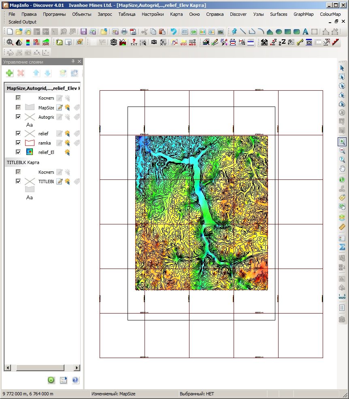Click the green Add layer plus icon
Screen dimensions: 349x399
coord(9,73)
